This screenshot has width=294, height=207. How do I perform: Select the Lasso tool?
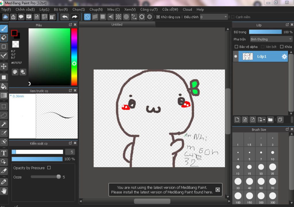[x=4, y=115]
